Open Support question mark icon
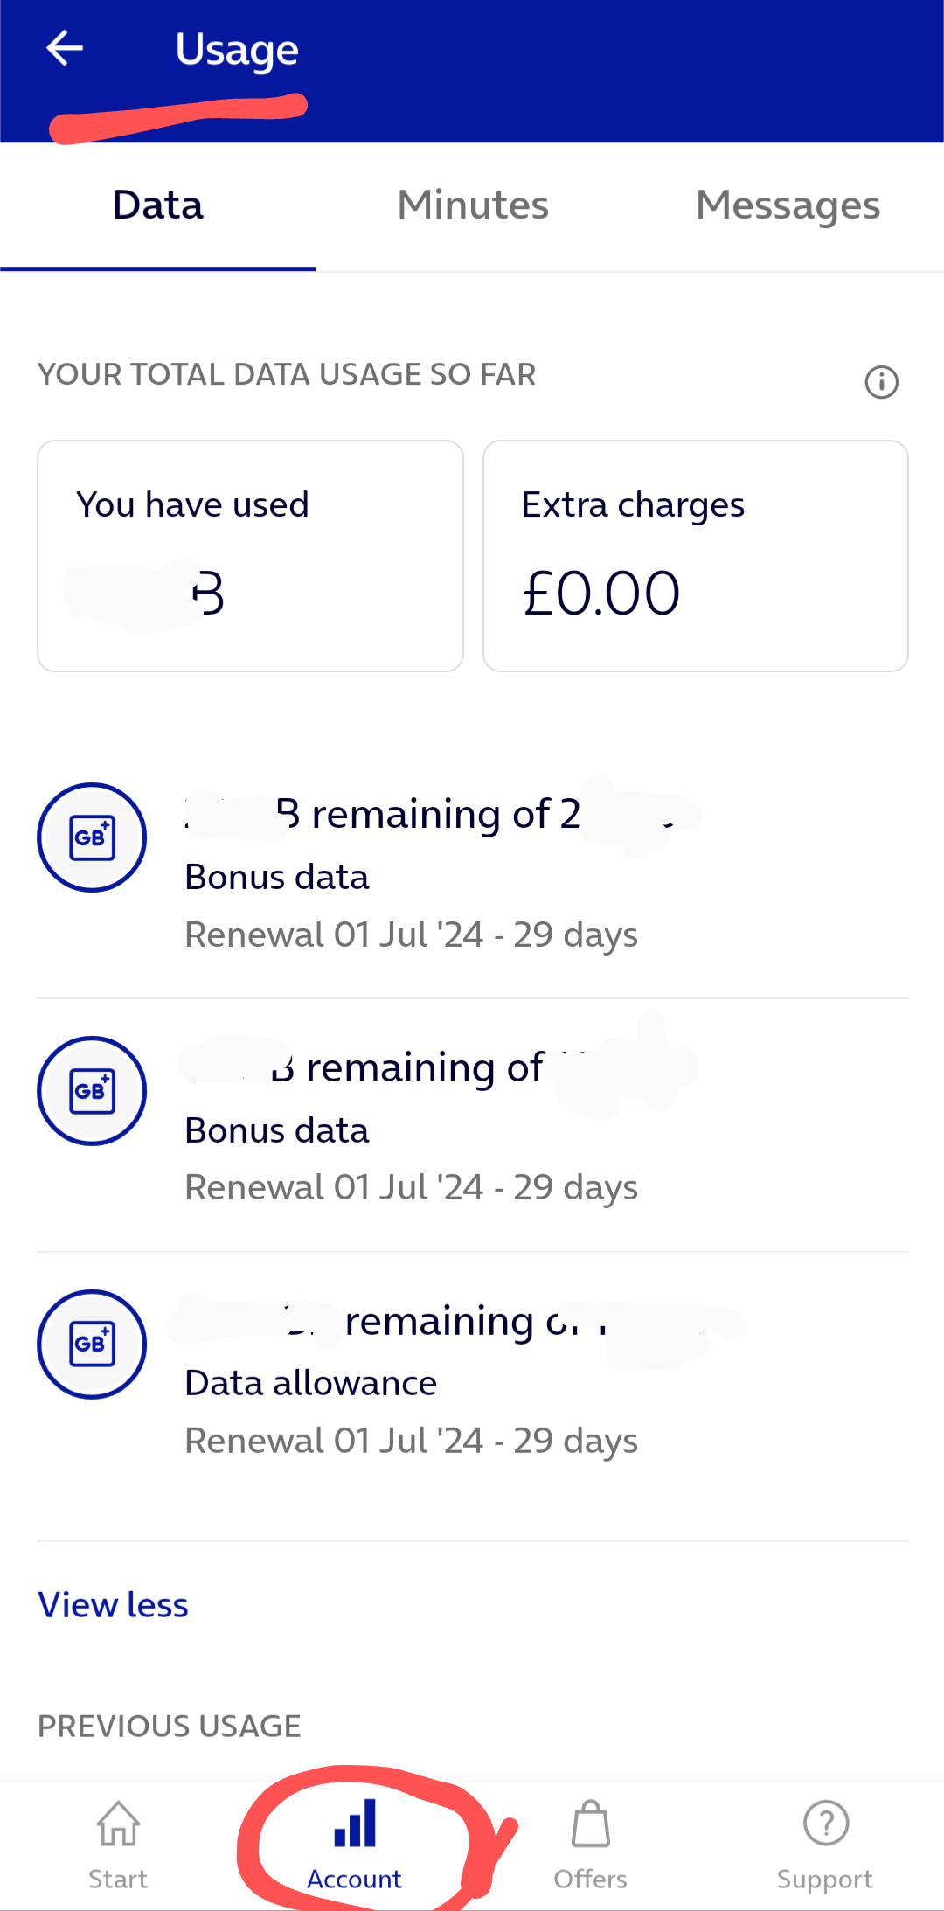The height and width of the screenshot is (1911, 944). [825, 1825]
